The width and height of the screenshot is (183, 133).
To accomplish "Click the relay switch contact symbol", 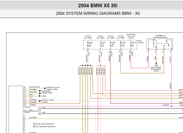I will click(168, 43).
